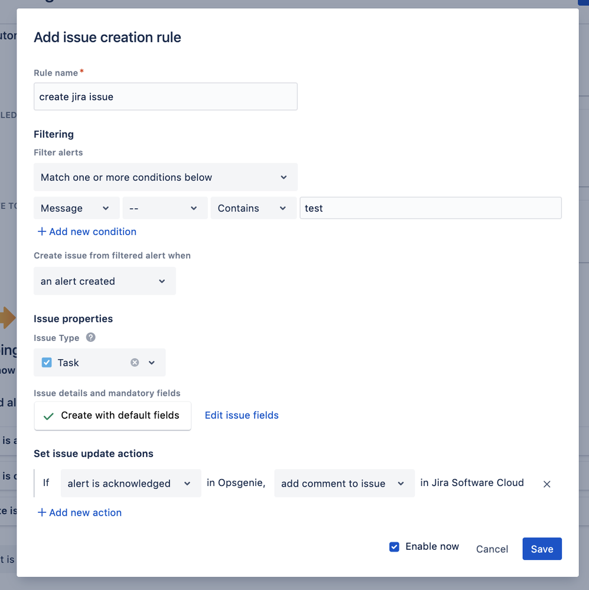
Task: Clear the Task issue type selection
Action: pyautogui.click(x=135, y=363)
